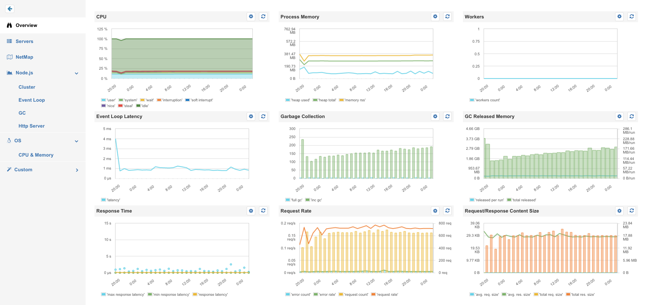The image size is (654, 305).
Task: Toggle 'user' series in CPU legend
Action: point(108,100)
